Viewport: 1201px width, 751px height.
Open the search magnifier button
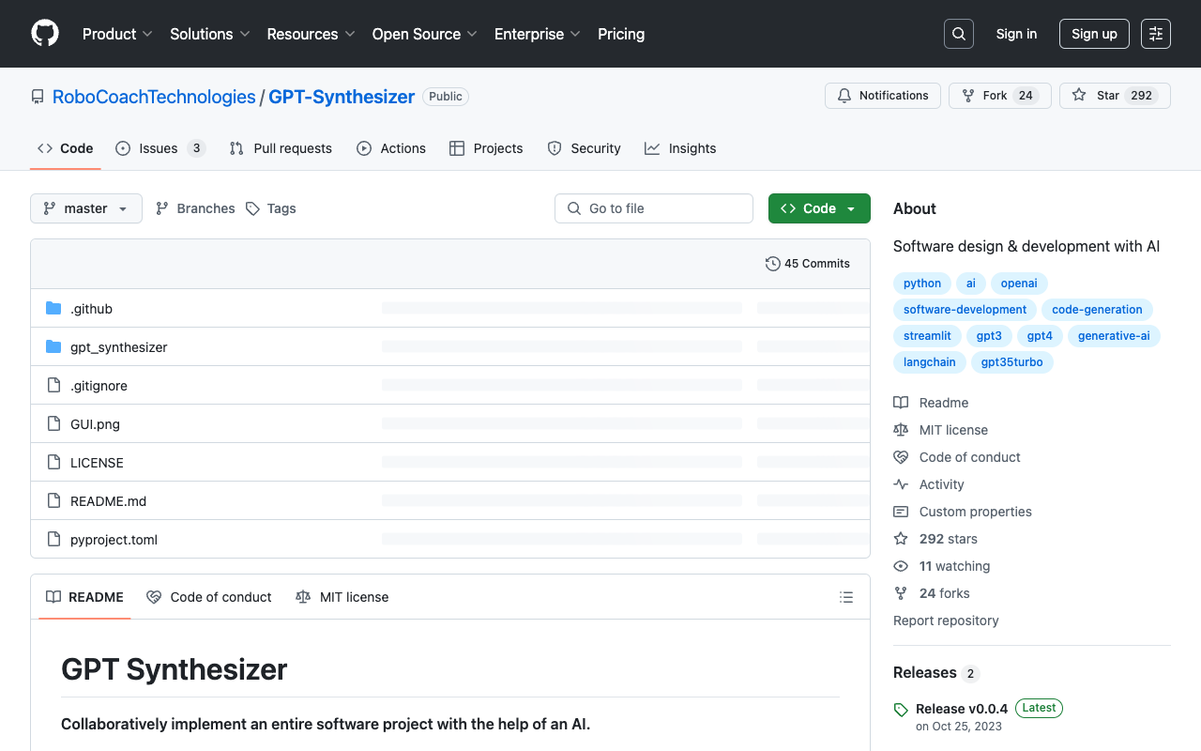(959, 34)
